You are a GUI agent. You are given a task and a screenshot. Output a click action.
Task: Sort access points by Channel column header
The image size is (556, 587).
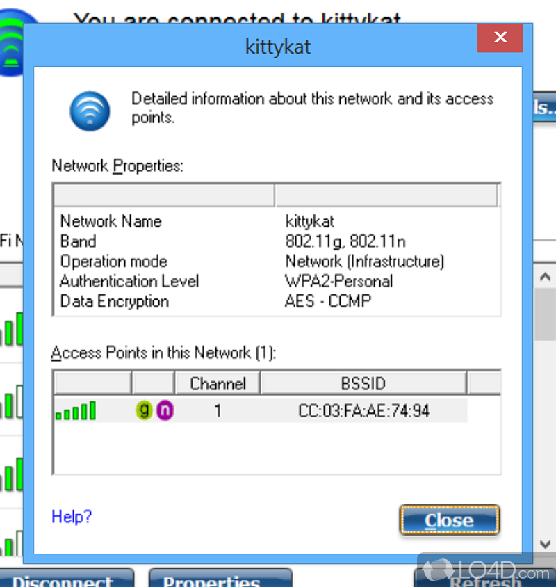218,384
